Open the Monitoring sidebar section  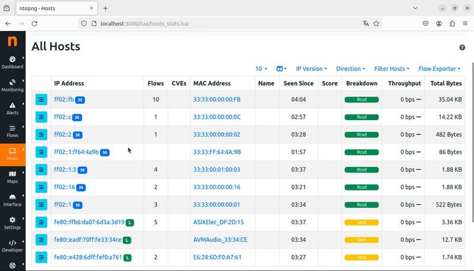click(12, 85)
